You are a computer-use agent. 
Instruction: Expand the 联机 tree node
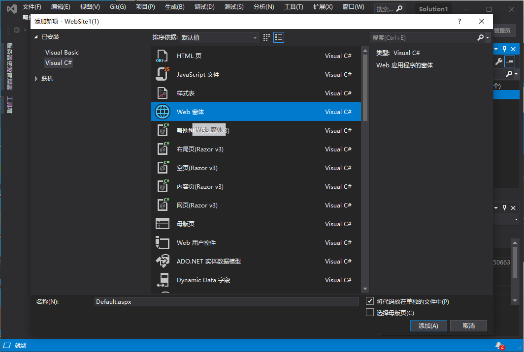36,79
